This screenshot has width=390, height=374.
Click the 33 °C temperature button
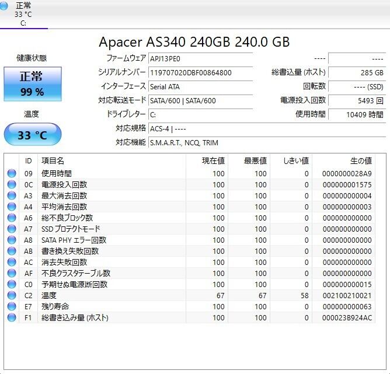point(33,134)
